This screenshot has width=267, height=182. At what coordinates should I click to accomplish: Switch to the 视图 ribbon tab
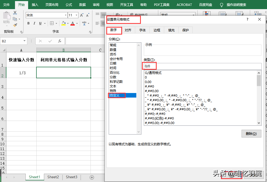(110, 5)
